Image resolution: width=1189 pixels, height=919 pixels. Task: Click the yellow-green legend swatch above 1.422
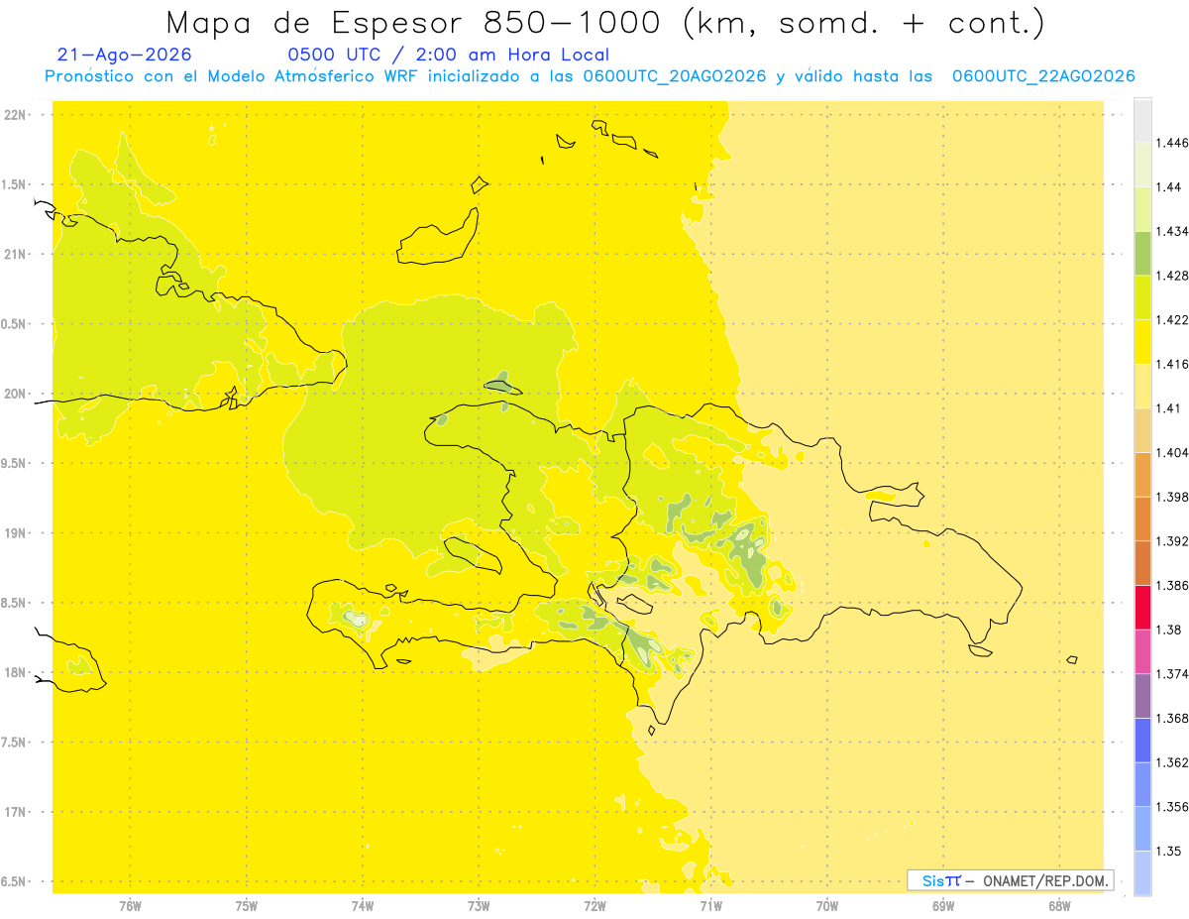1142,297
